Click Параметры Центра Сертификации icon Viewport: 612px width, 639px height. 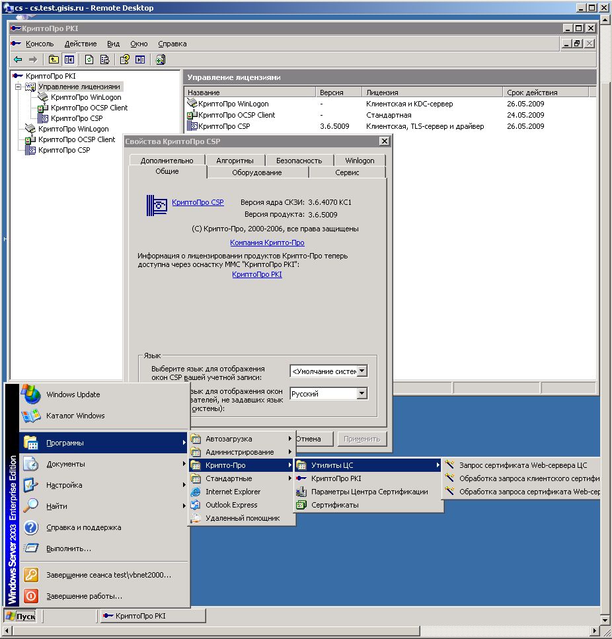[301, 492]
